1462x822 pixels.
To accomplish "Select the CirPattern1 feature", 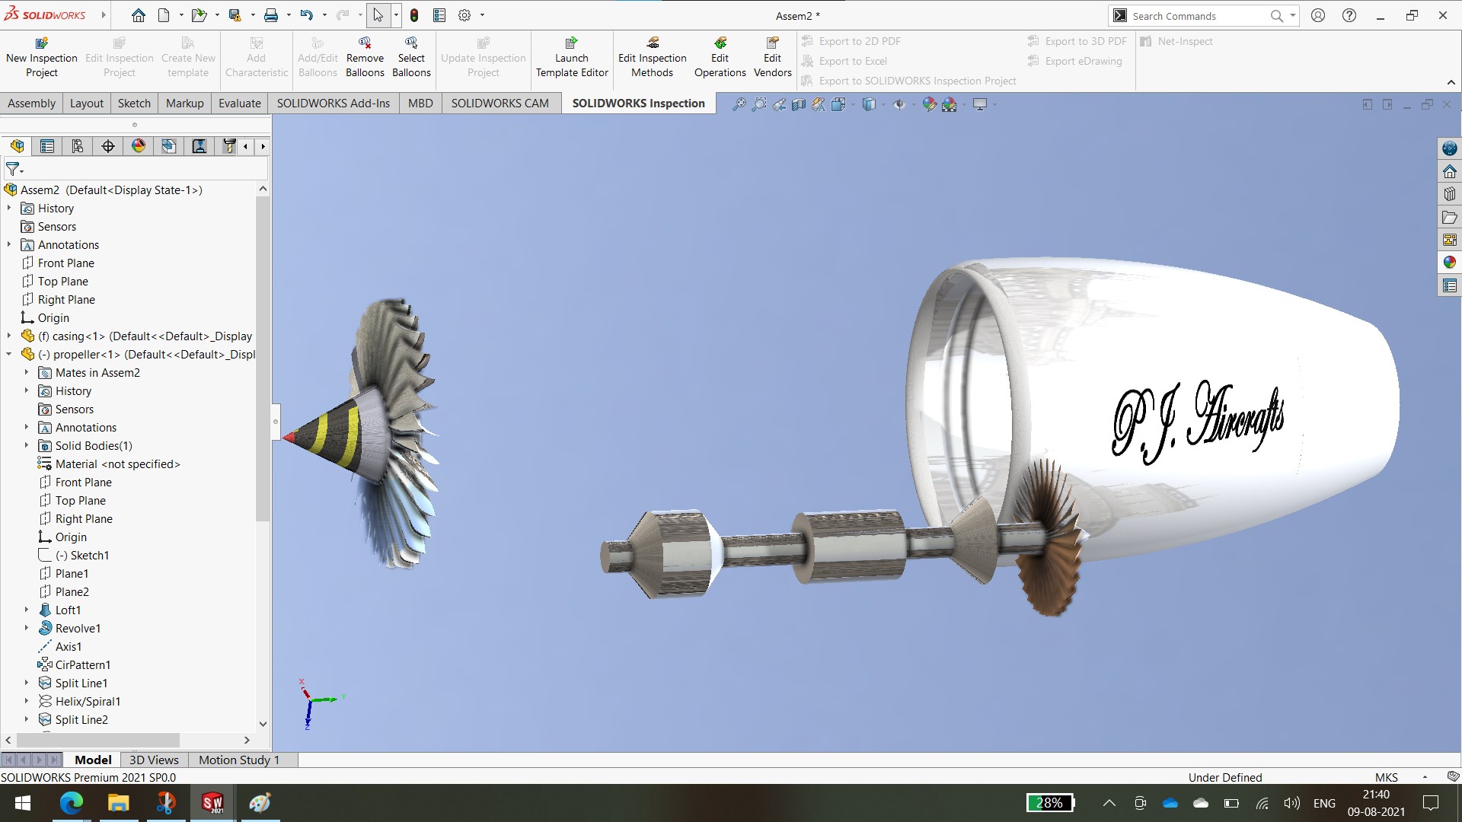I will (x=82, y=664).
